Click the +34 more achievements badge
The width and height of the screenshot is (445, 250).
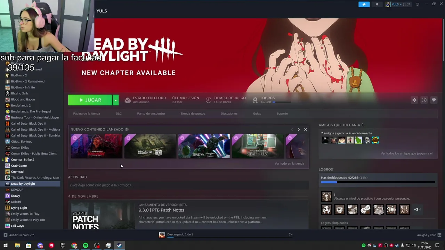[x=417, y=209]
